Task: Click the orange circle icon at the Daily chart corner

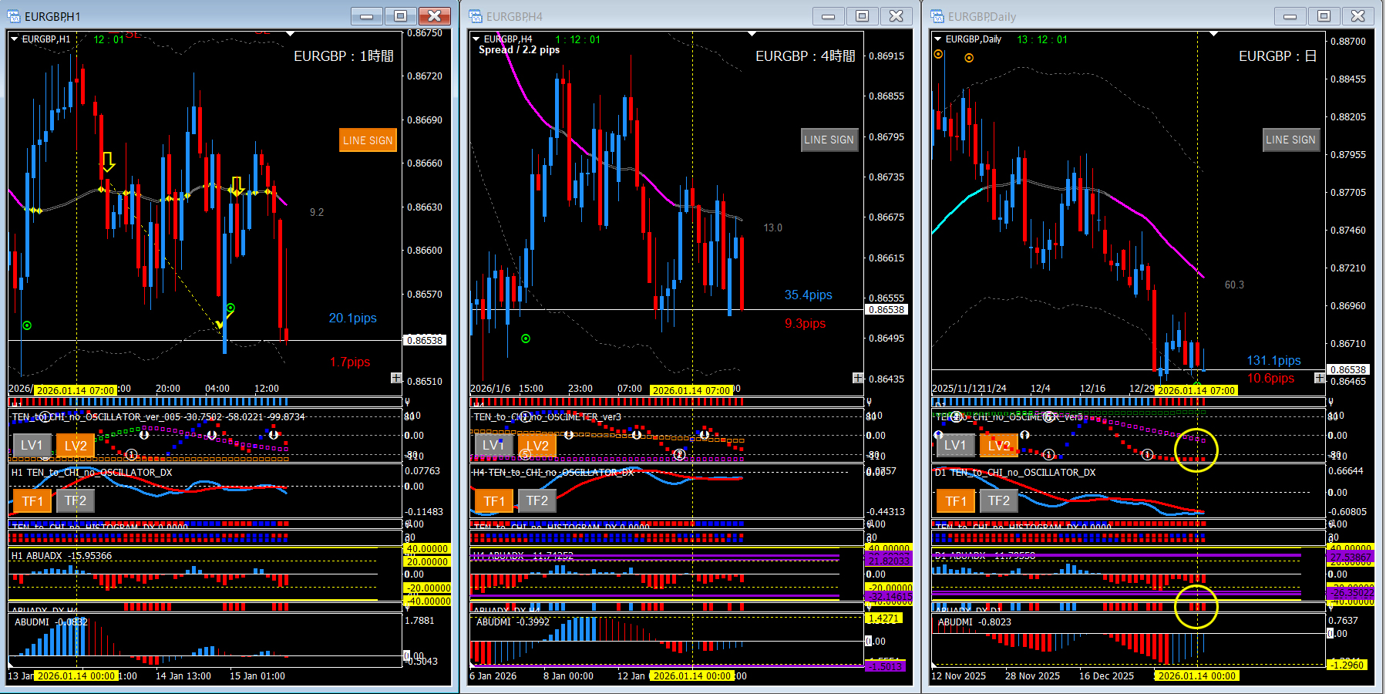Action: 938,54
